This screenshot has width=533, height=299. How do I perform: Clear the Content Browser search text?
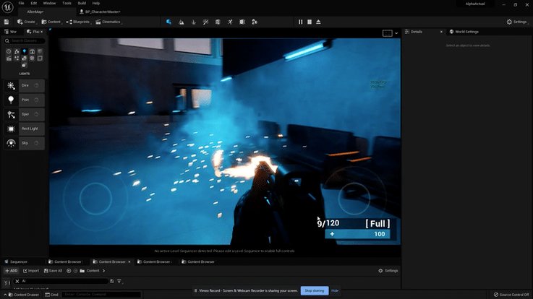(x=17, y=282)
